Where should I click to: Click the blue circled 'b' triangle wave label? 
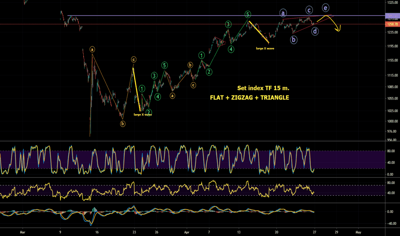(294, 40)
